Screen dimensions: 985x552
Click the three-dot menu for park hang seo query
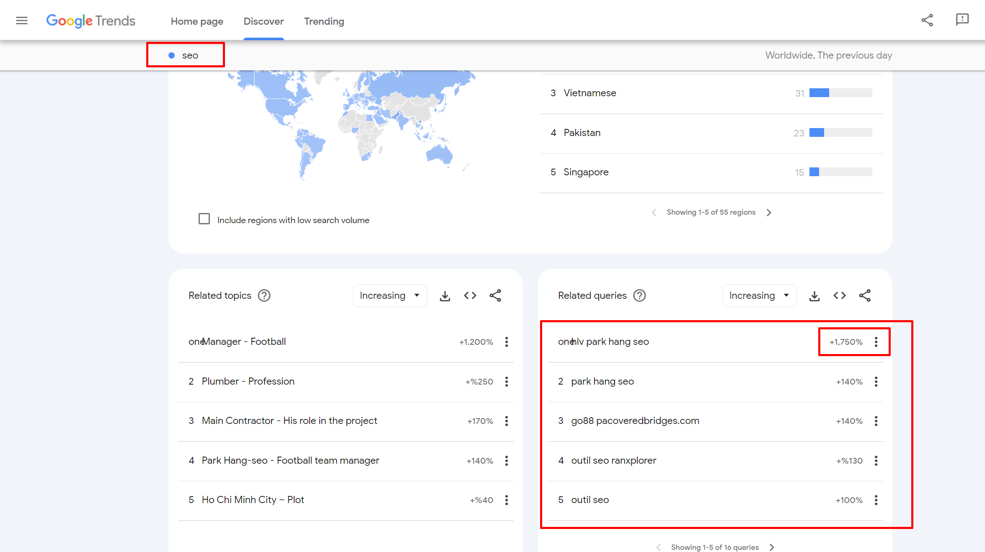point(876,381)
